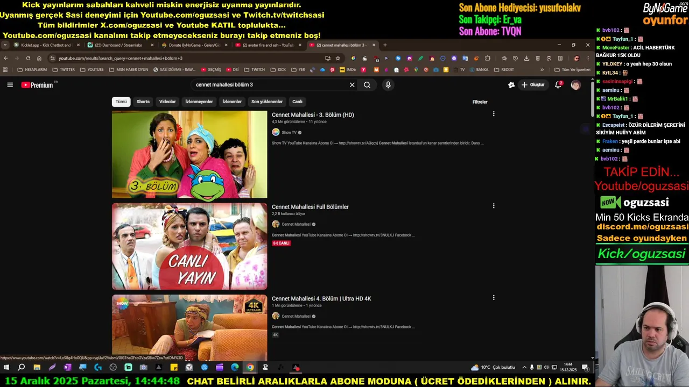The height and width of the screenshot is (387, 689).
Task: Visit the Show TV channel link
Action: (x=289, y=132)
